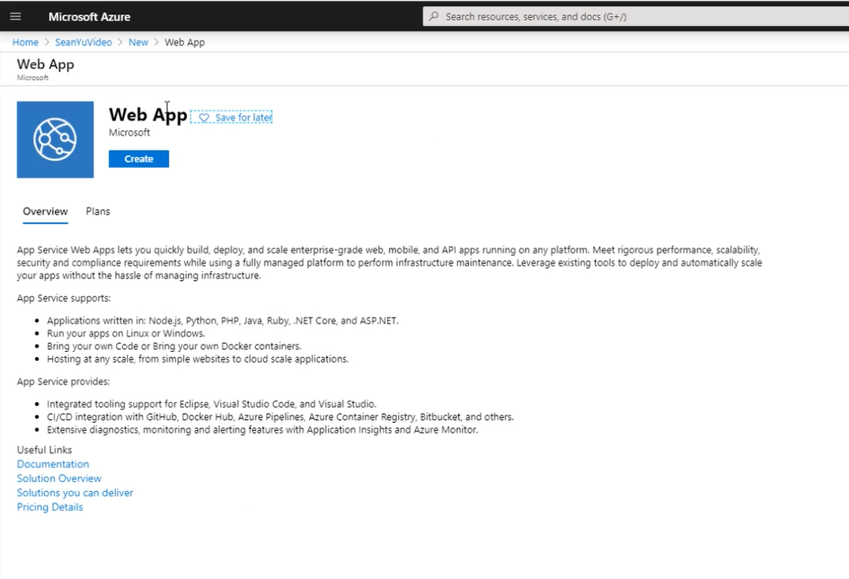Click the Integrated tooling support bullet
Image resolution: width=849 pixels, height=579 pixels.
coord(212,404)
